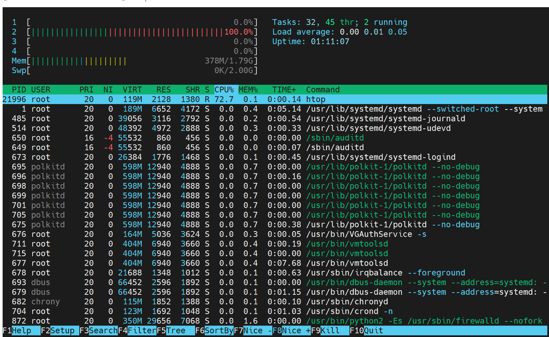Sort by CPU% column header

tap(224, 90)
